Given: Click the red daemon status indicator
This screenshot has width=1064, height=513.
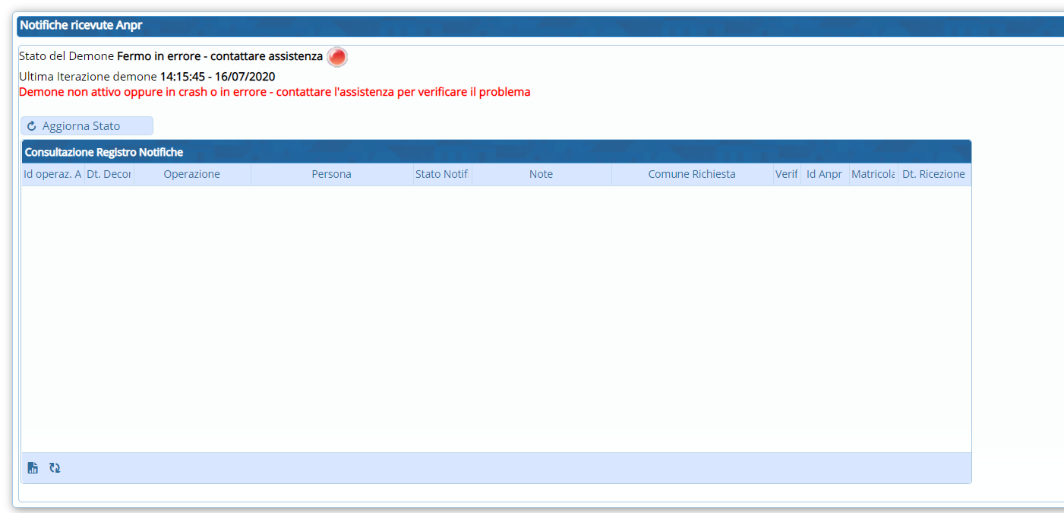Looking at the screenshot, I should click(x=337, y=57).
